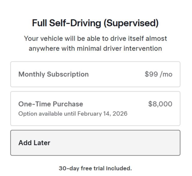192x176 pixels.
Task: Click the 'One-Time Purchase' label text
Action: (51, 104)
